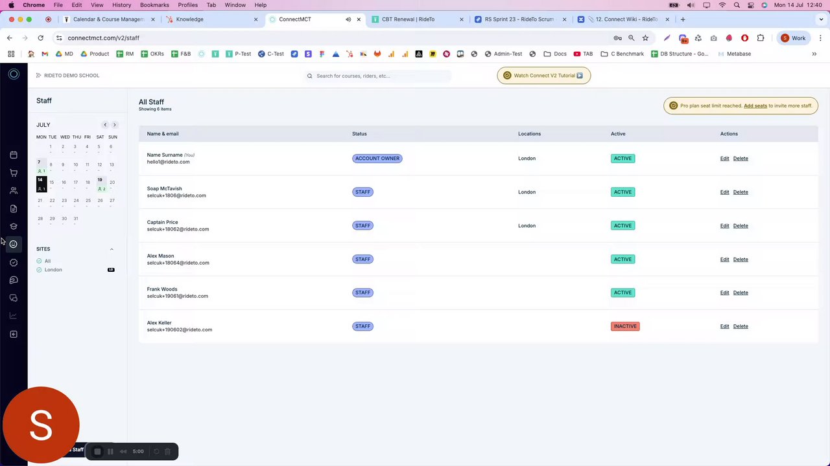Stop the screen recording
Viewport: 830px width, 466px height.
pyautogui.click(x=97, y=451)
